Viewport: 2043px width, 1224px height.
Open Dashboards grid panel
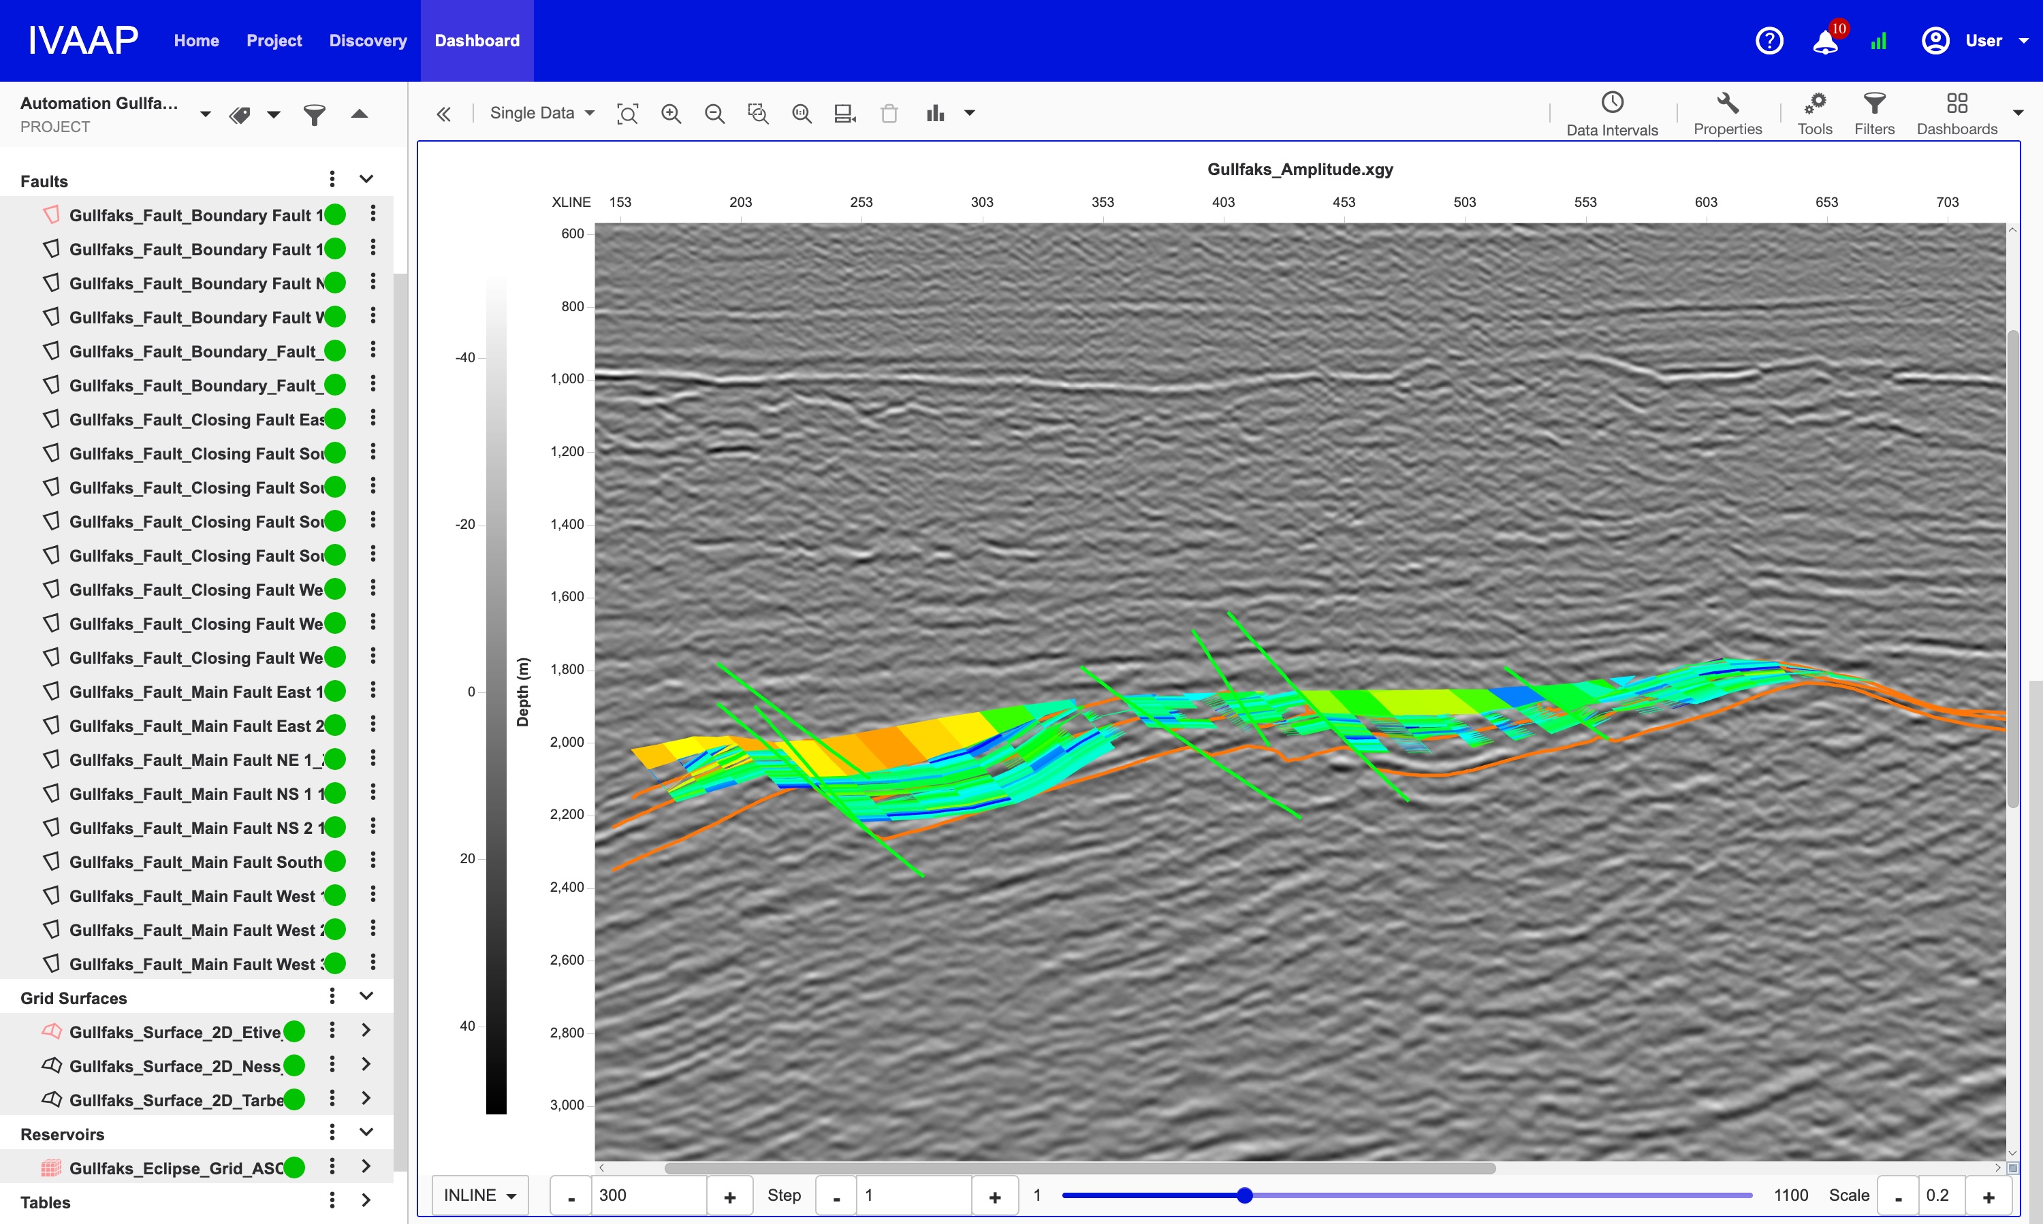point(1957,114)
